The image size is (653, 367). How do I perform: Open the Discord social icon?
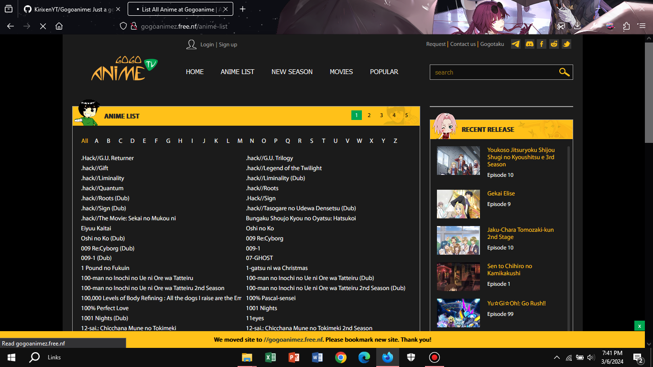(529, 44)
